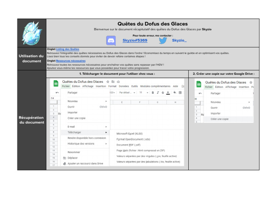Image resolution: width=277 pixels, height=214 pixels.
Task: Open the Fichier menu in step 2 screenshot
Action: [x=209, y=87]
